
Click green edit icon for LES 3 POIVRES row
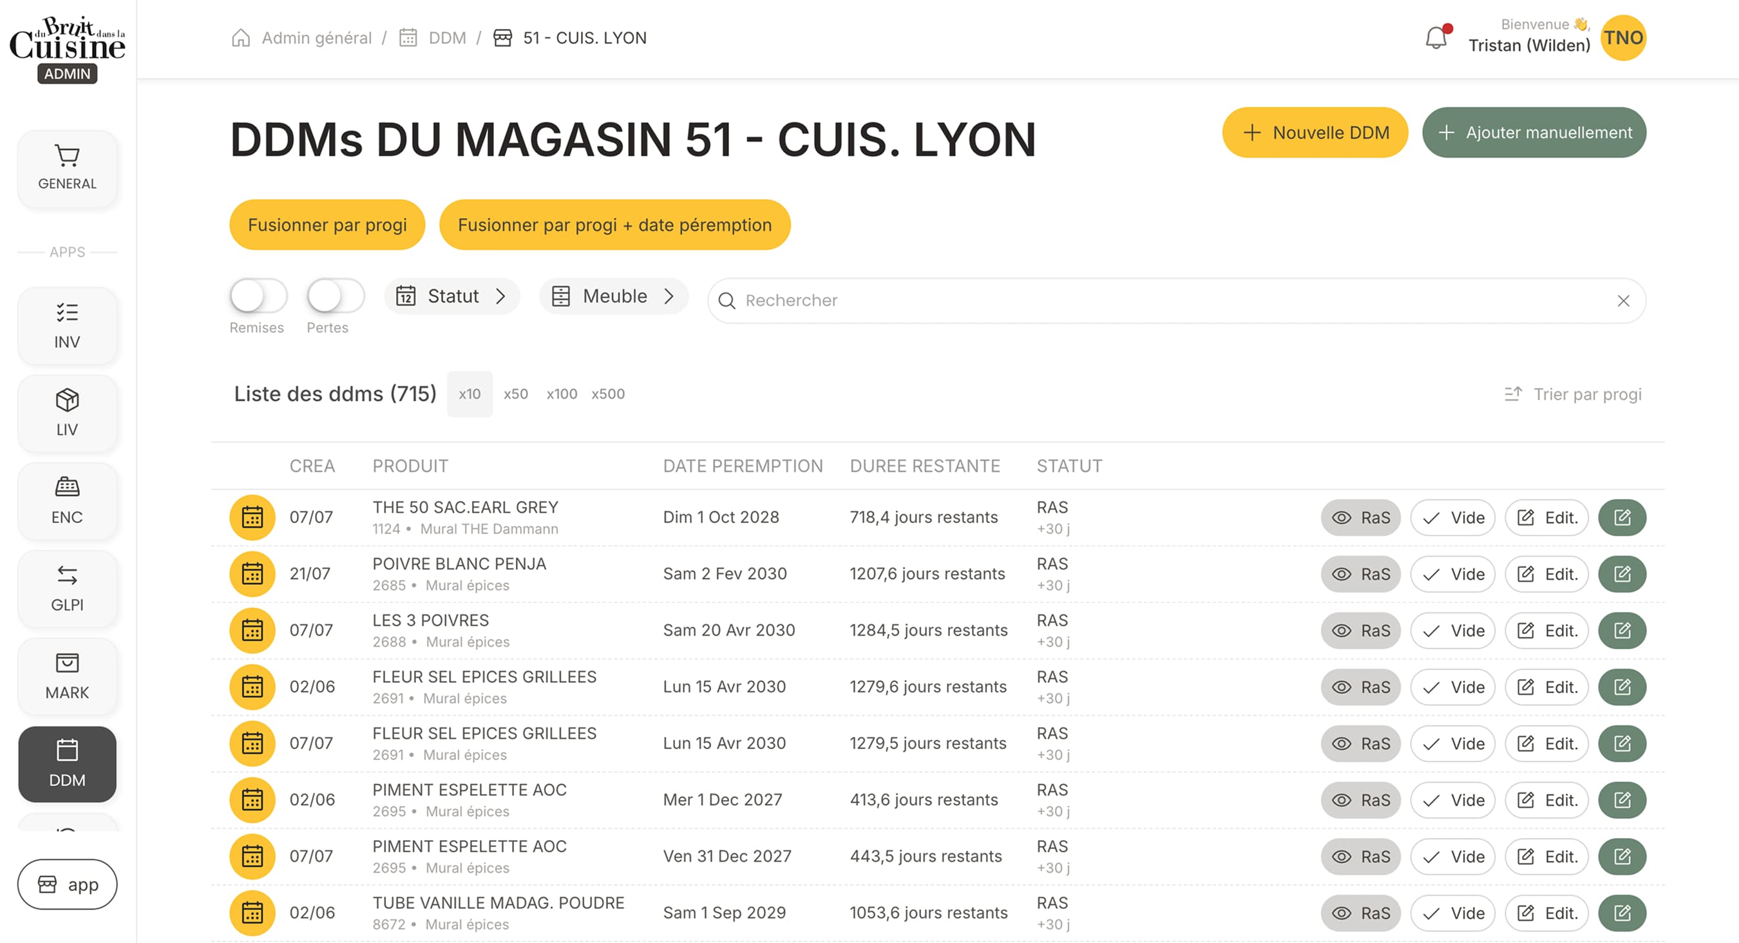1622,631
